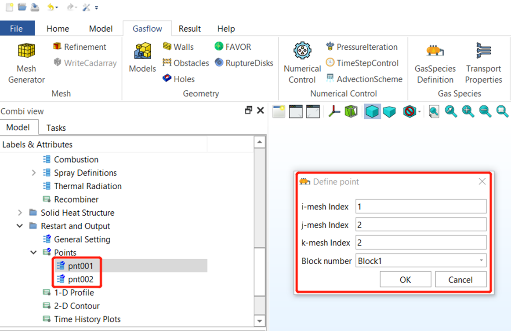Open GasSpecies Definition
Image resolution: width=511 pixels, height=331 pixels.
(435, 63)
